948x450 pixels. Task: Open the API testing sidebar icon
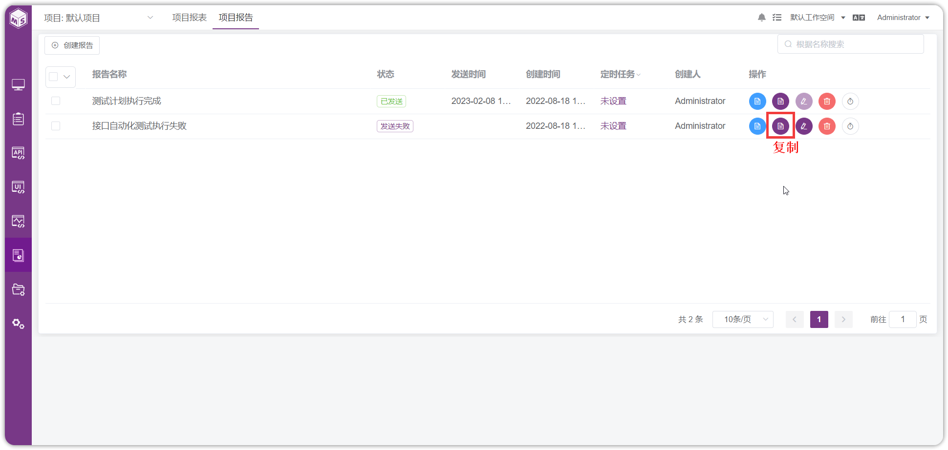click(x=18, y=153)
